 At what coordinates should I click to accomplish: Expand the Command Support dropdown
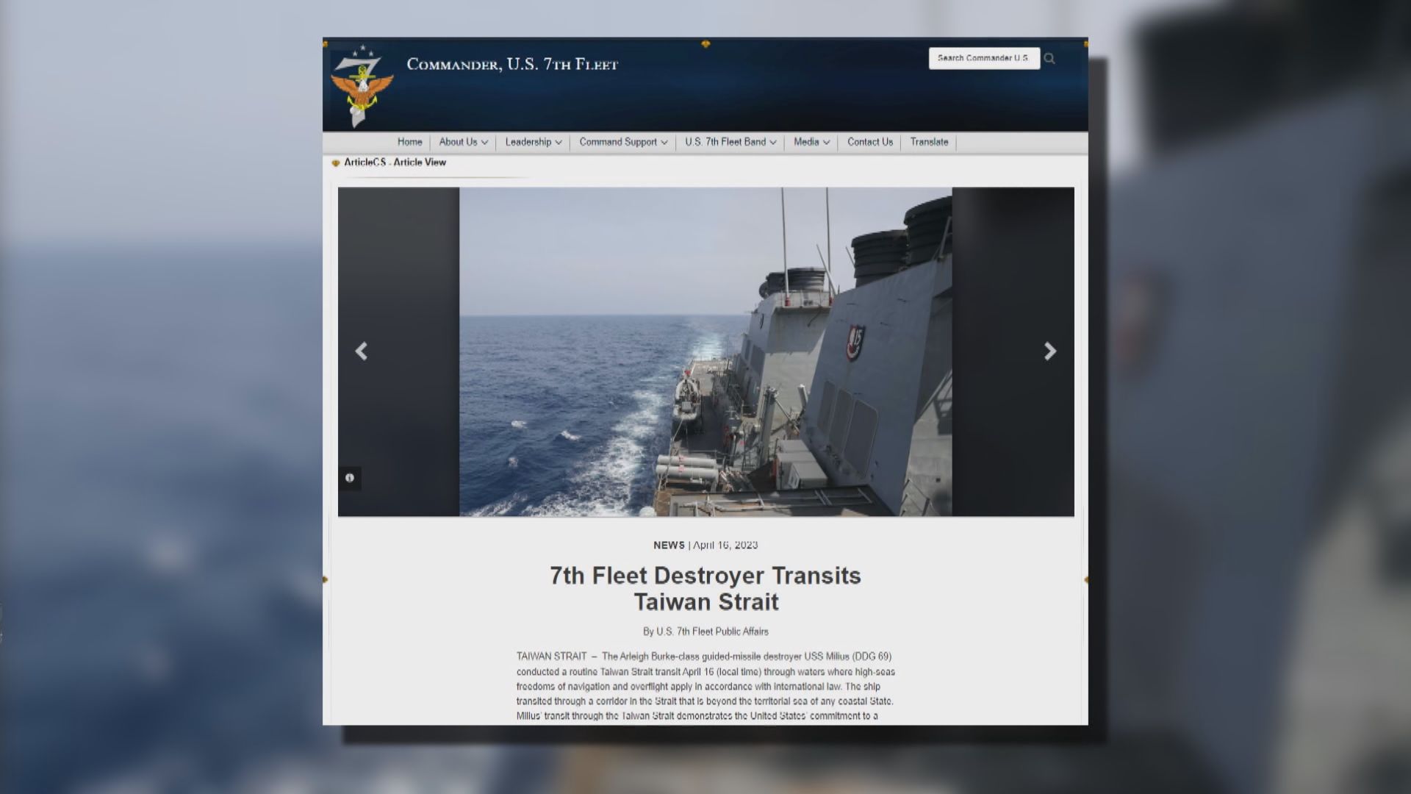[x=622, y=142]
